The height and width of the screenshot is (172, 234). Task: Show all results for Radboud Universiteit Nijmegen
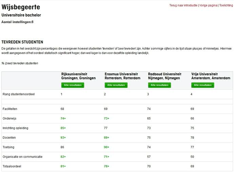(x=159, y=85)
